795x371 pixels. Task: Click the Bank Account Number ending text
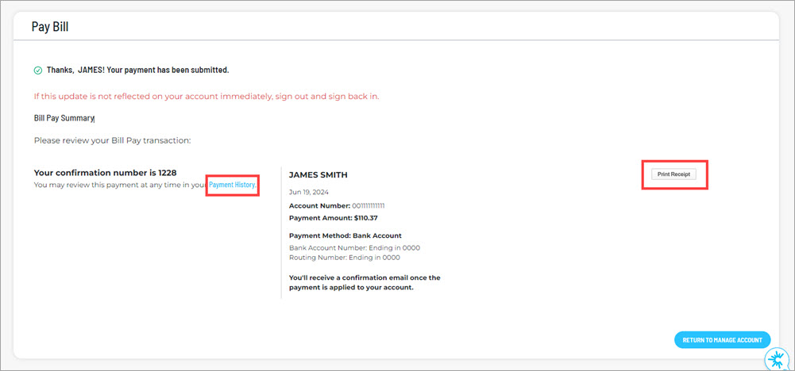354,247
